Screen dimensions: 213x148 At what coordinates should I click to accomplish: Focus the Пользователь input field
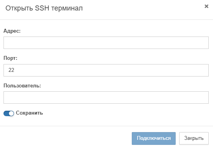pos(106,98)
